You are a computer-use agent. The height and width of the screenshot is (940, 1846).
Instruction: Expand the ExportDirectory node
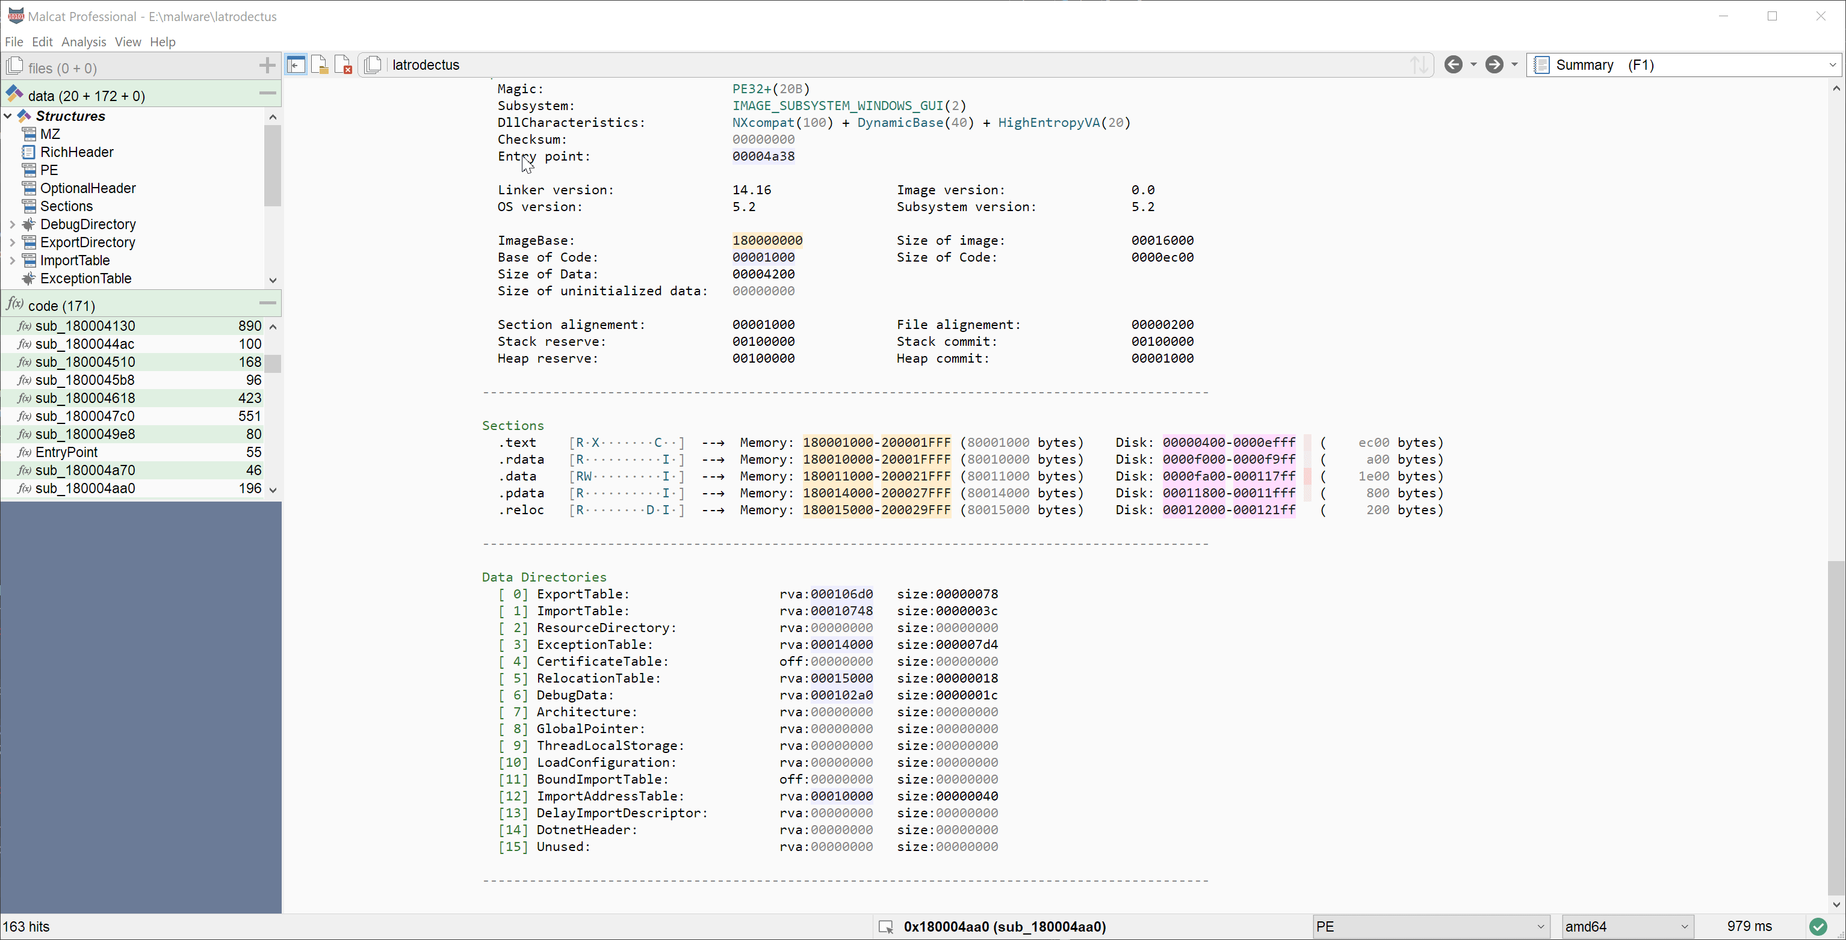[12, 242]
